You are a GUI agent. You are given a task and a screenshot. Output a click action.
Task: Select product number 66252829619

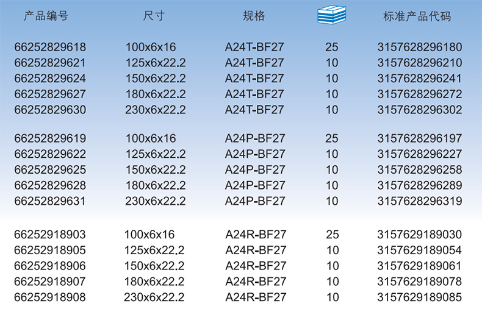[50, 138]
